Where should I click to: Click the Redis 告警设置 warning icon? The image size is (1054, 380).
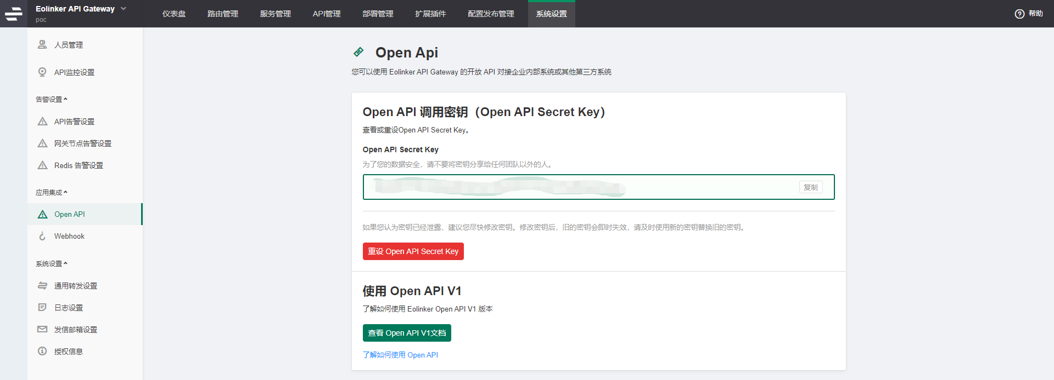point(42,165)
